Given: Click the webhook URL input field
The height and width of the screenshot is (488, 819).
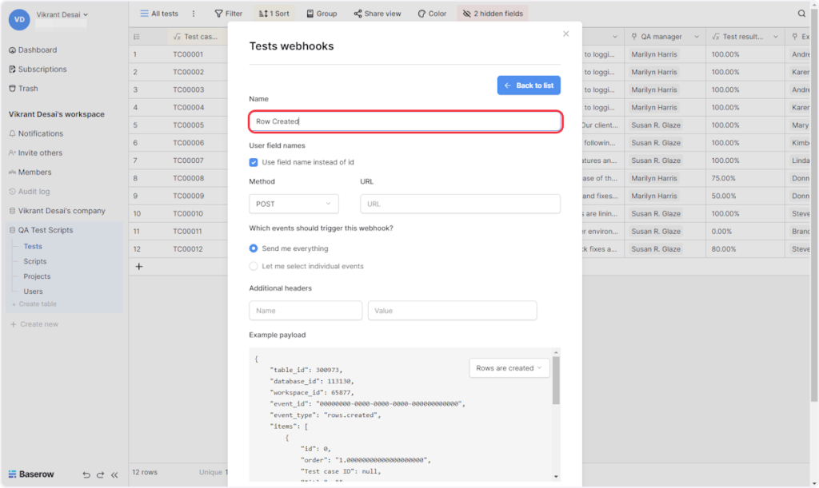Looking at the screenshot, I should [460, 204].
